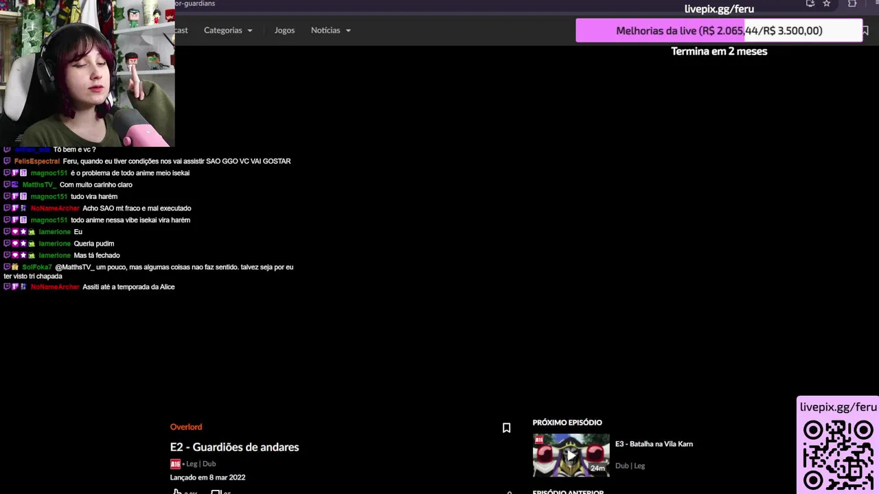879x494 pixels.
Task: Click chat message 'Tô bem e vc ?'
Action: [74, 150]
